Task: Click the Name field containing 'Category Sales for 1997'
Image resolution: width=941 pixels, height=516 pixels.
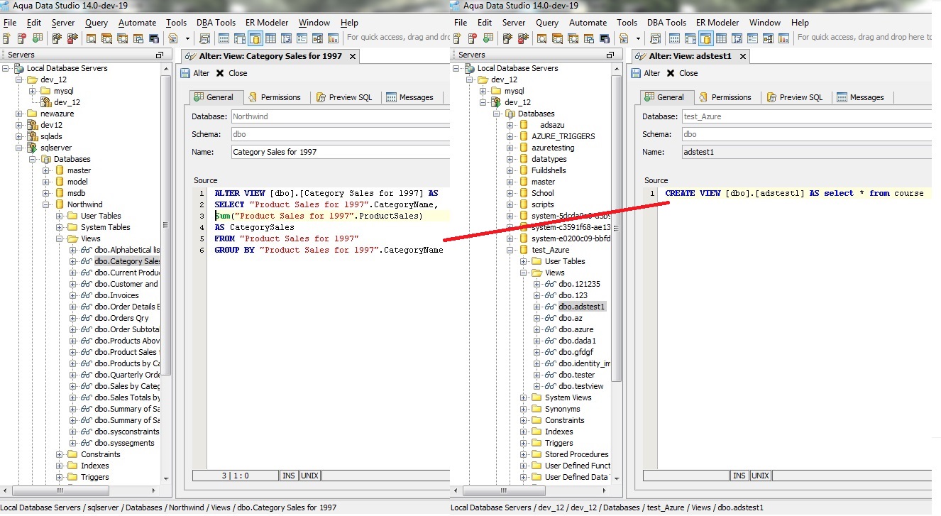Action: tap(341, 152)
